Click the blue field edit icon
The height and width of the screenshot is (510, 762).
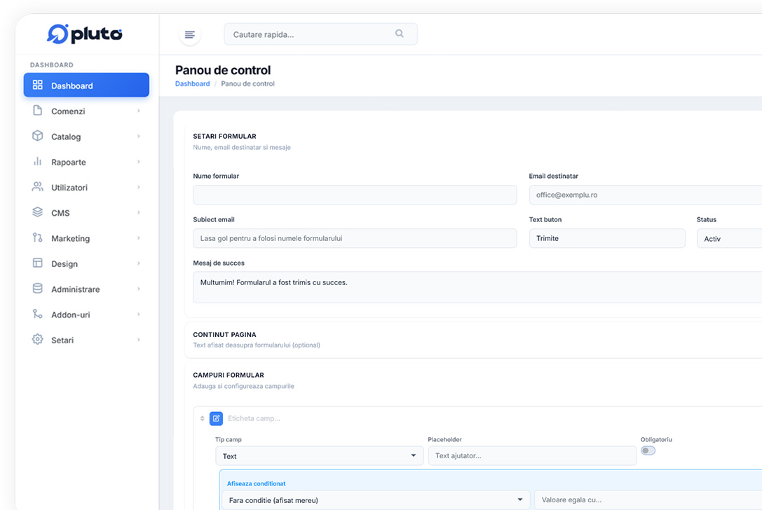coord(216,418)
